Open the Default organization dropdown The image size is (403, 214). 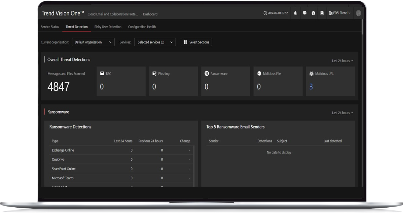click(x=93, y=42)
